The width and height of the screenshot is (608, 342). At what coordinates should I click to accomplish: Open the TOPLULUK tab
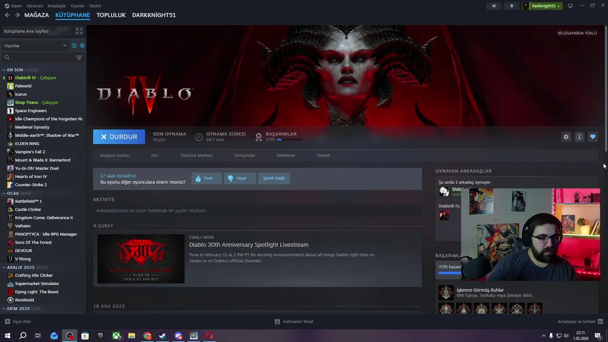111,15
